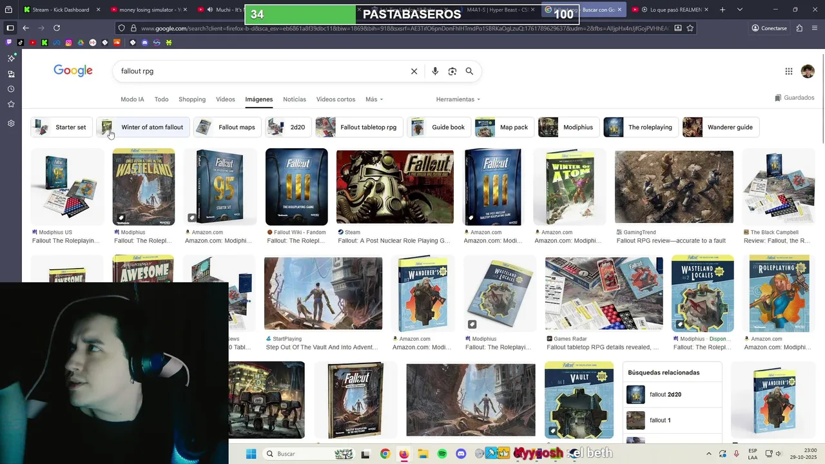Filter by Fallout tabletop rpg chip
The width and height of the screenshot is (825, 464).
tap(360, 127)
